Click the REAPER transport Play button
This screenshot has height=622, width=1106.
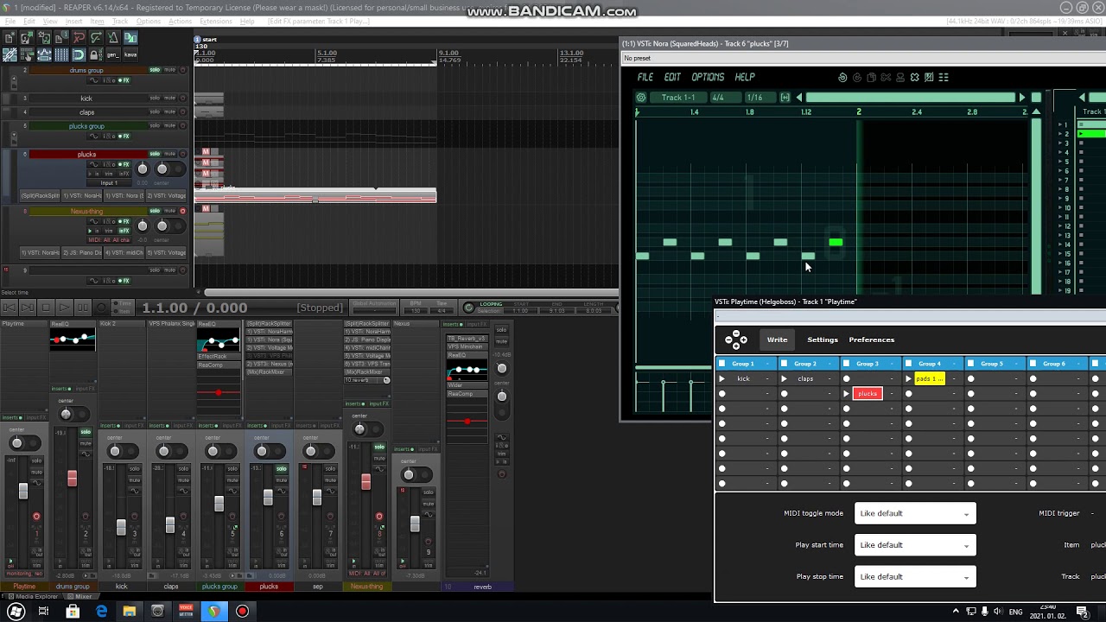click(64, 308)
